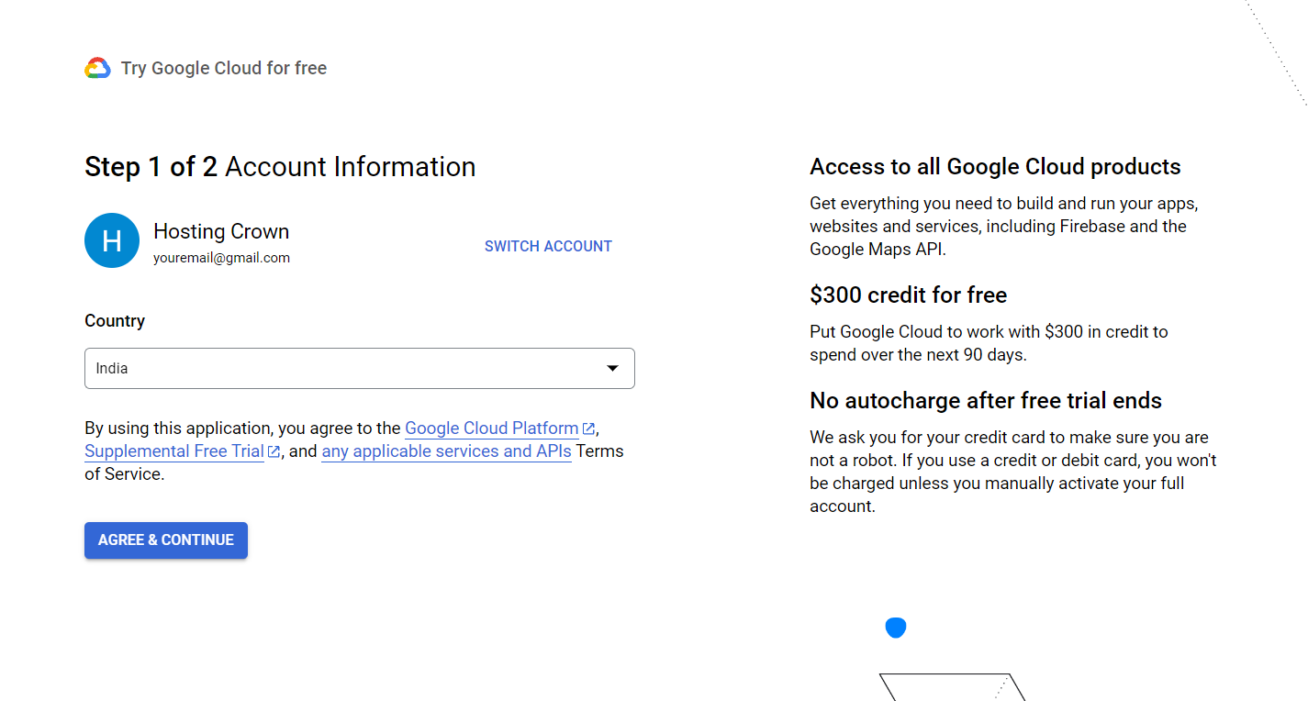This screenshot has width=1308, height=701.
Task: Click the 'Try Google Cloud for free' title
Action: (224, 68)
